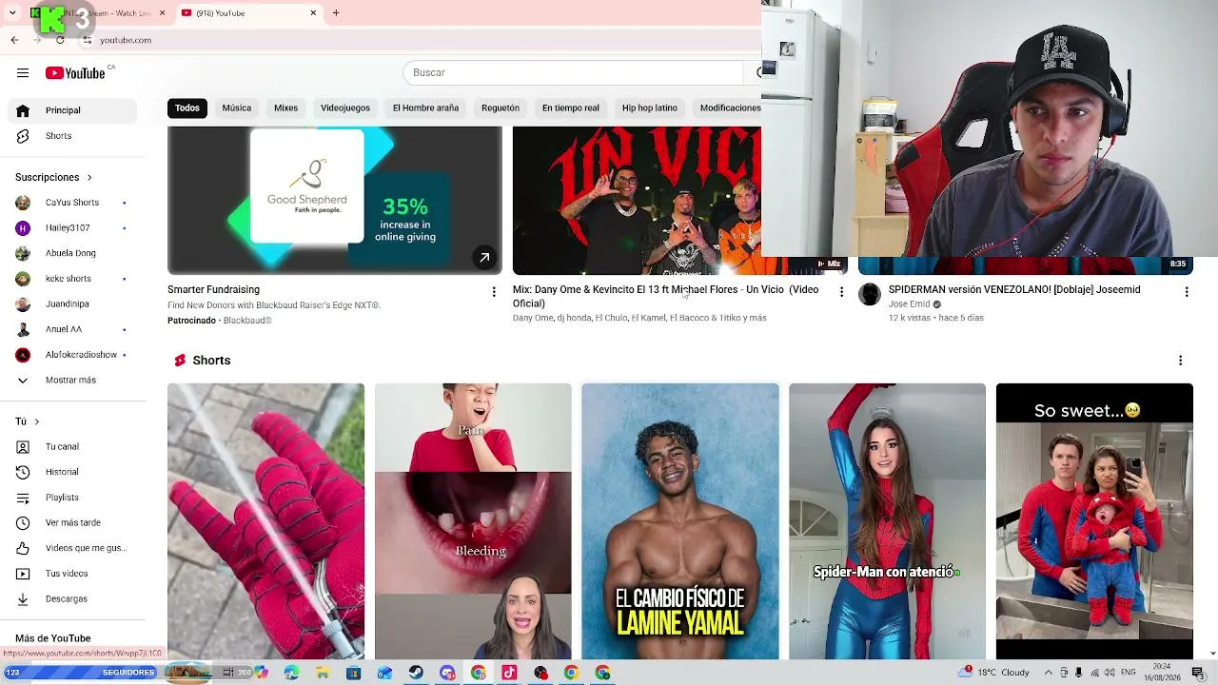Expand the Tú section chevron
Viewport: 1218px width, 685px height.
coord(37,421)
